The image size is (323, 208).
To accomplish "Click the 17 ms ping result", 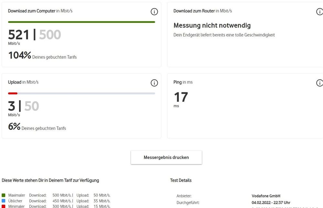I will [181, 98].
